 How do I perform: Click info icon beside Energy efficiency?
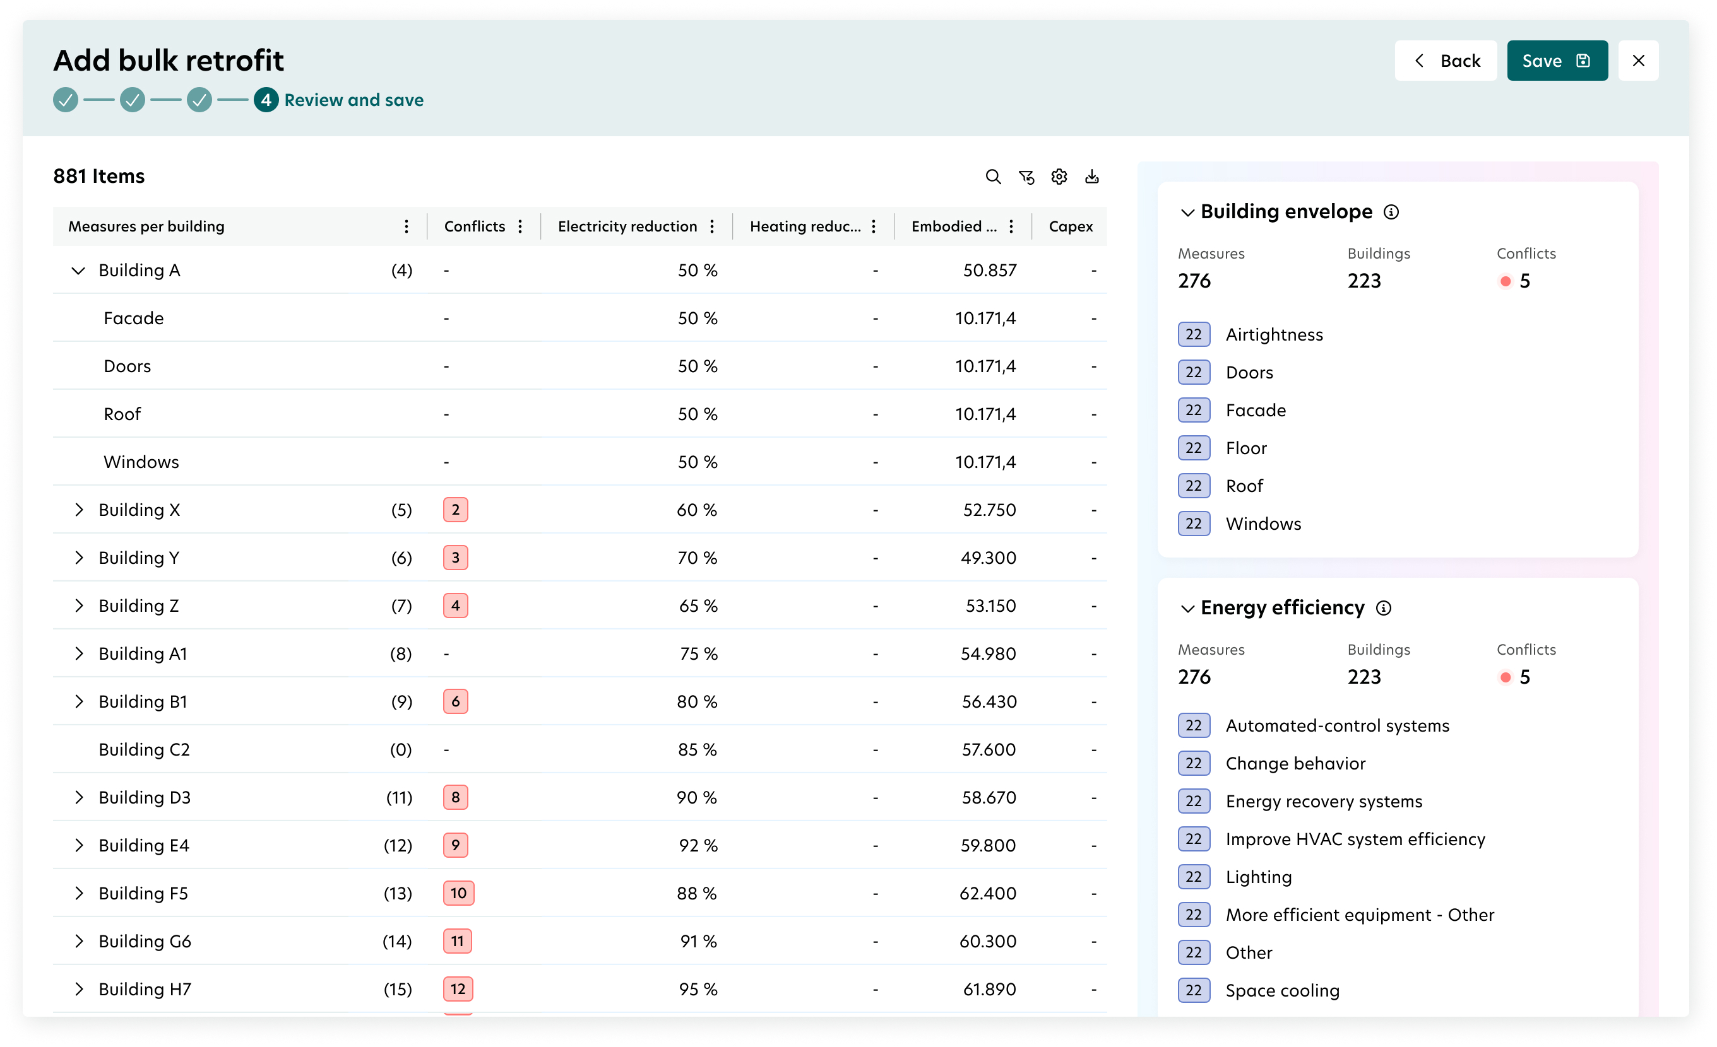coord(1384,609)
